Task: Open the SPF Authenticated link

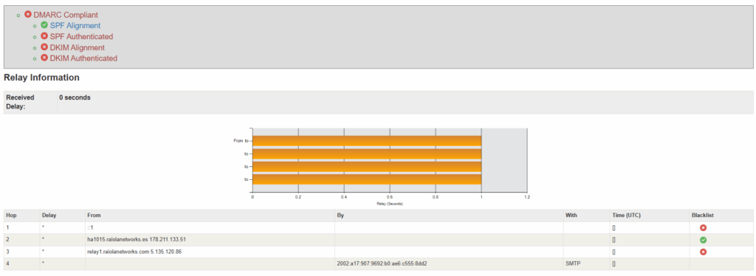Action: point(81,37)
